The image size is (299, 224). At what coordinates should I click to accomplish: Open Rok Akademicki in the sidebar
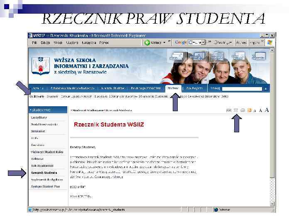[x=42, y=166]
